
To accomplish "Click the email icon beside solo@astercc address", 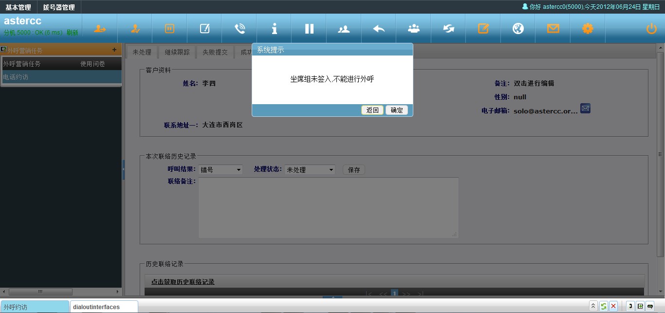I will [585, 109].
